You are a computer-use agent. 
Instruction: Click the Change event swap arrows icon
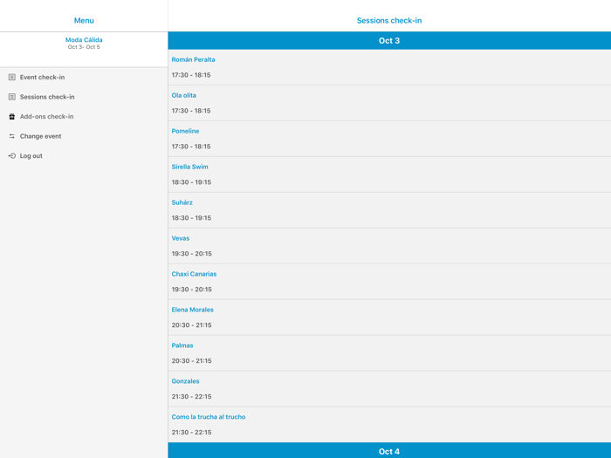[12, 136]
